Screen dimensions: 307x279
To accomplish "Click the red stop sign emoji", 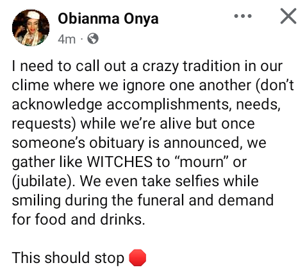I will pyautogui.click(x=138, y=258).
